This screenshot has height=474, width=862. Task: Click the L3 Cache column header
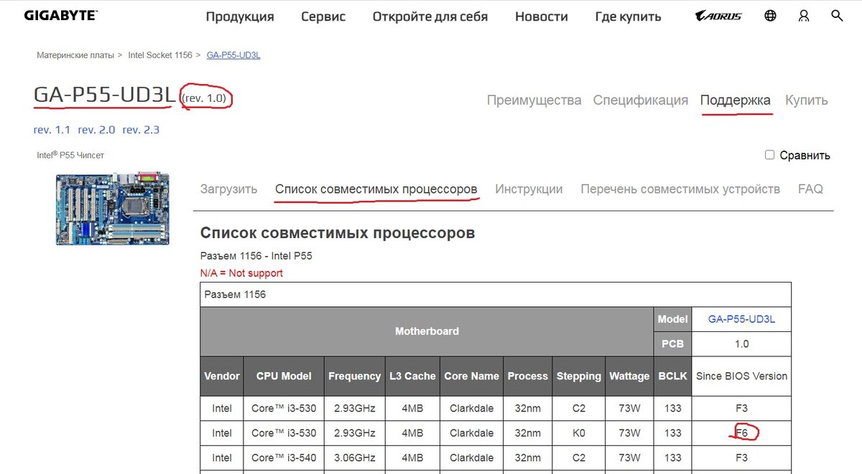pos(413,376)
